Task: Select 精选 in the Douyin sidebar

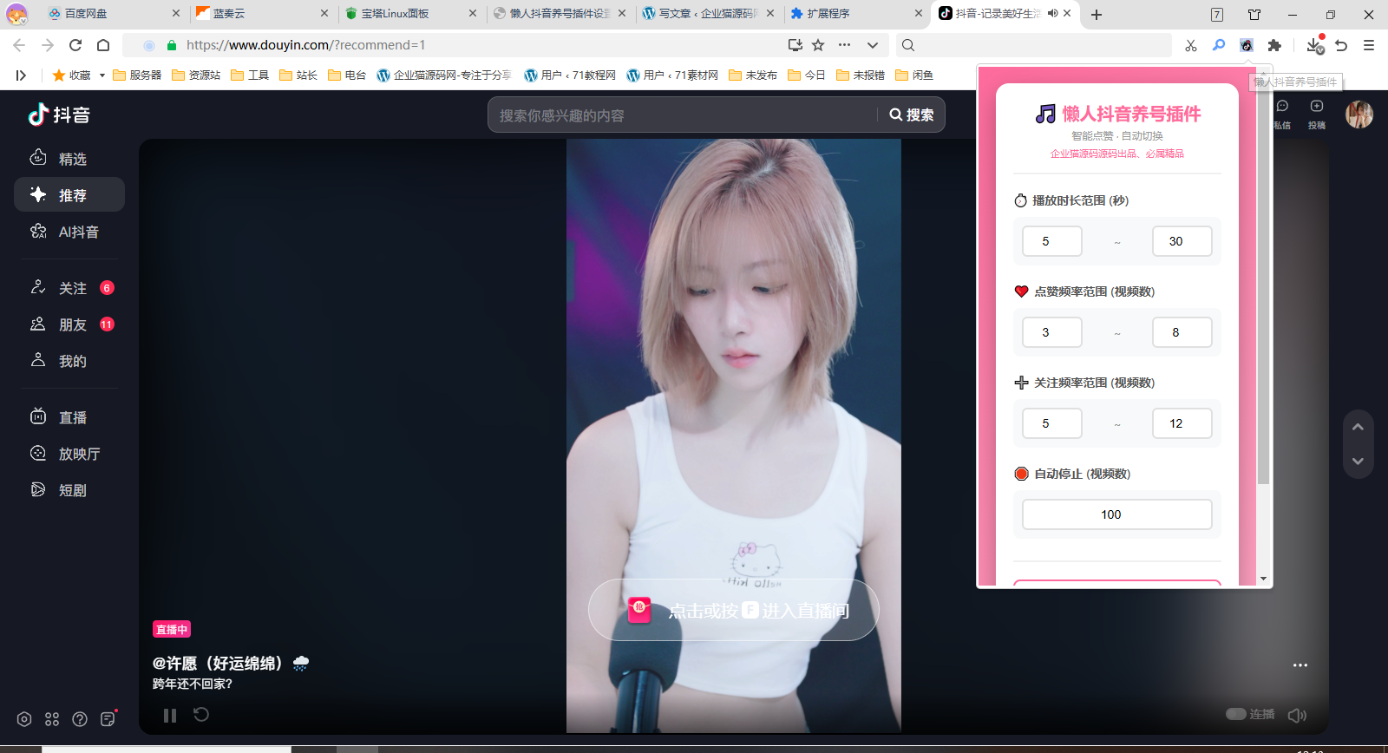Action: 71,159
